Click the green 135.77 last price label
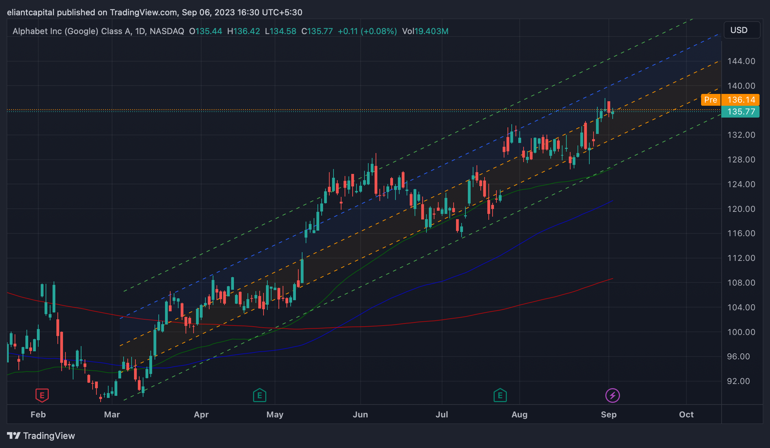 740,112
